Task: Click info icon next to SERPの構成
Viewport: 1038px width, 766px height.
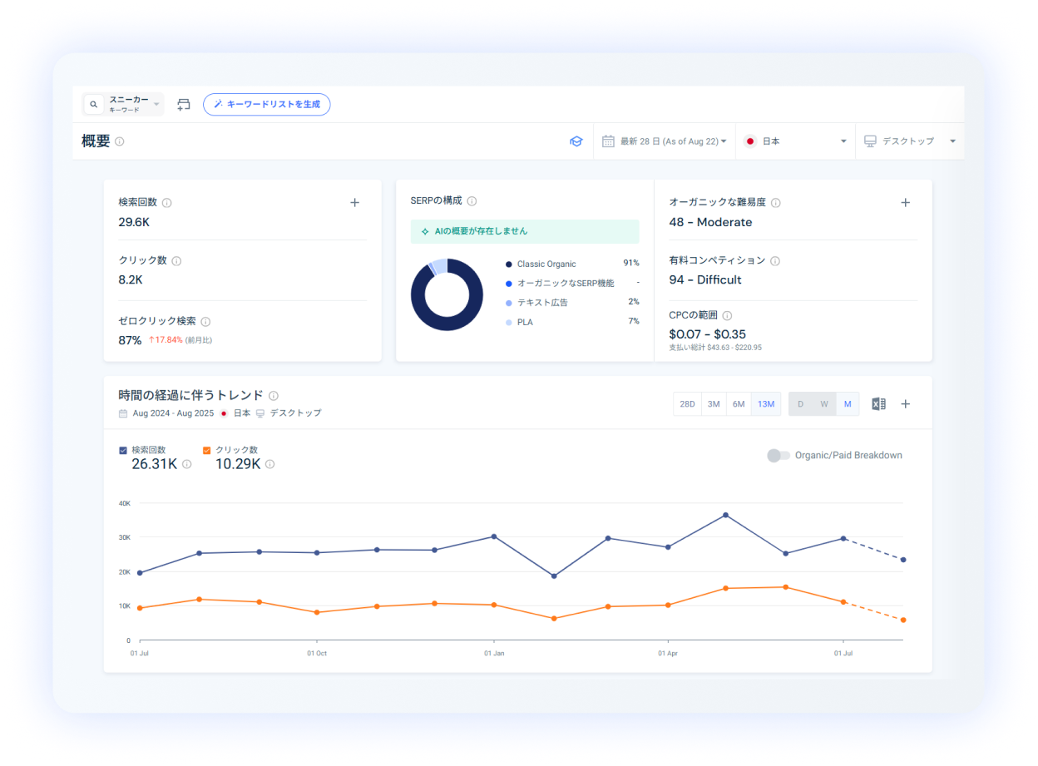Action: pos(472,201)
